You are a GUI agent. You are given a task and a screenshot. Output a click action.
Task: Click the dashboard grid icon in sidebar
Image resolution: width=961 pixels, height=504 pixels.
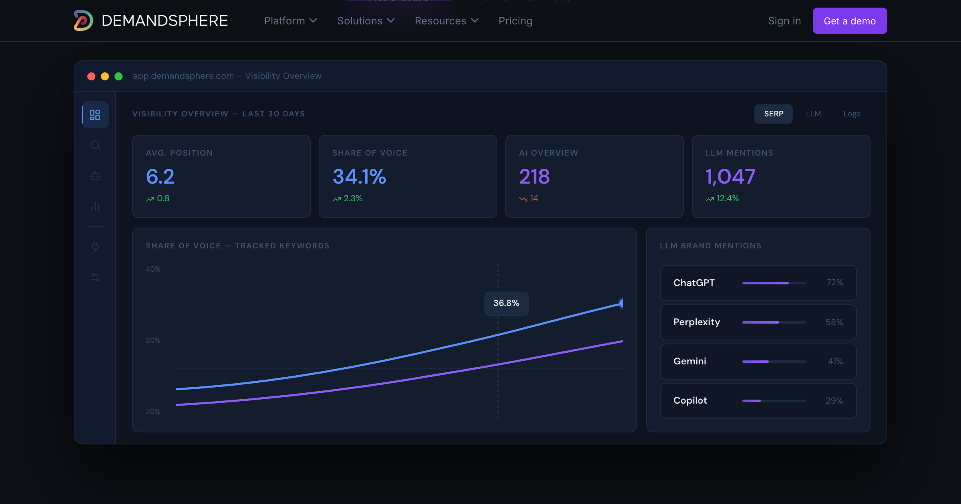[95, 115]
